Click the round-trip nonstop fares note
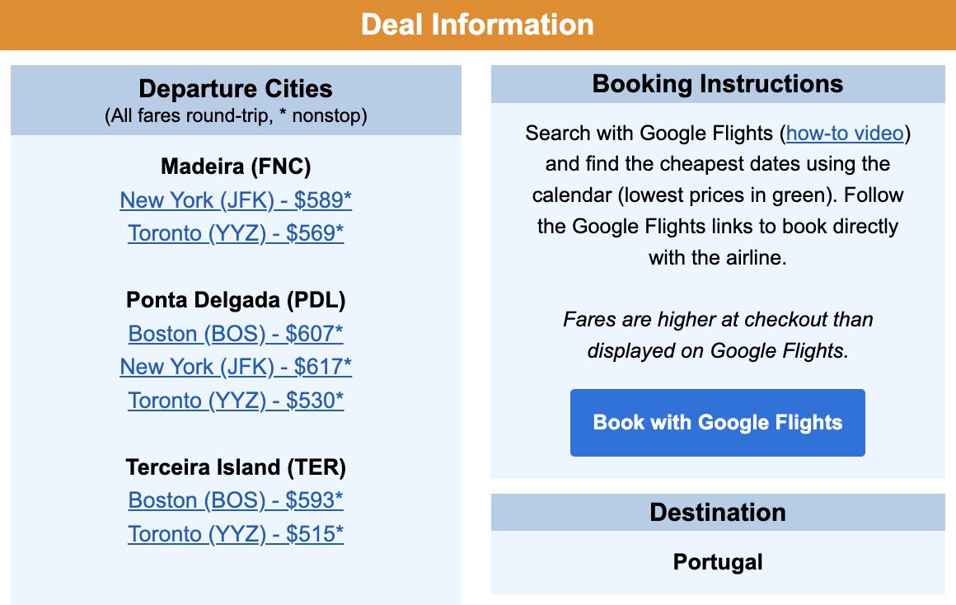 pyautogui.click(x=236, y=116)
